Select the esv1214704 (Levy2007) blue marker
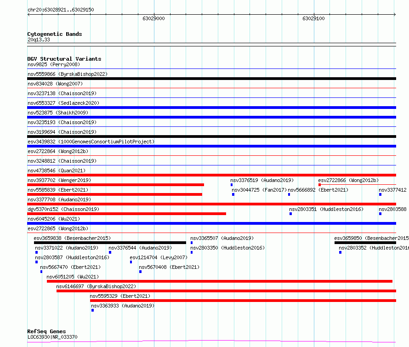The height and width of the screenshot is (347, 409). pos(131,262)
